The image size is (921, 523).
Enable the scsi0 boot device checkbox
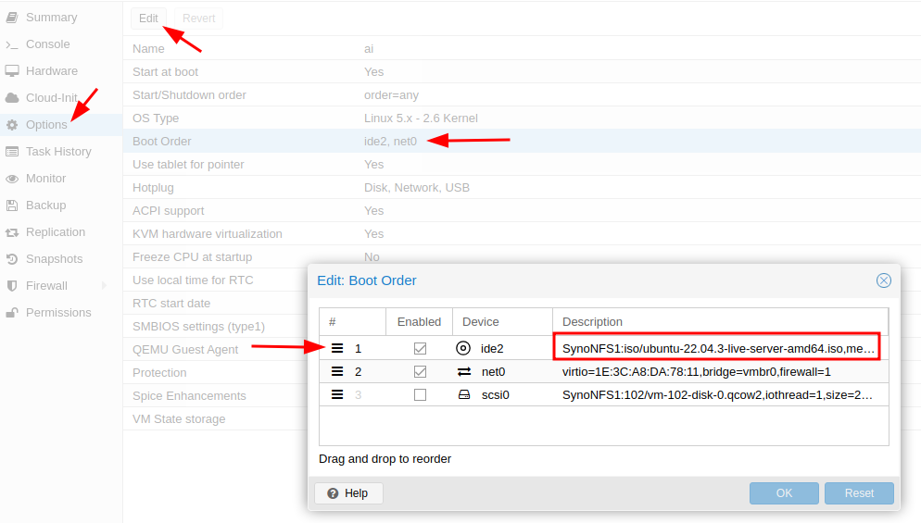tap(420, 394)
